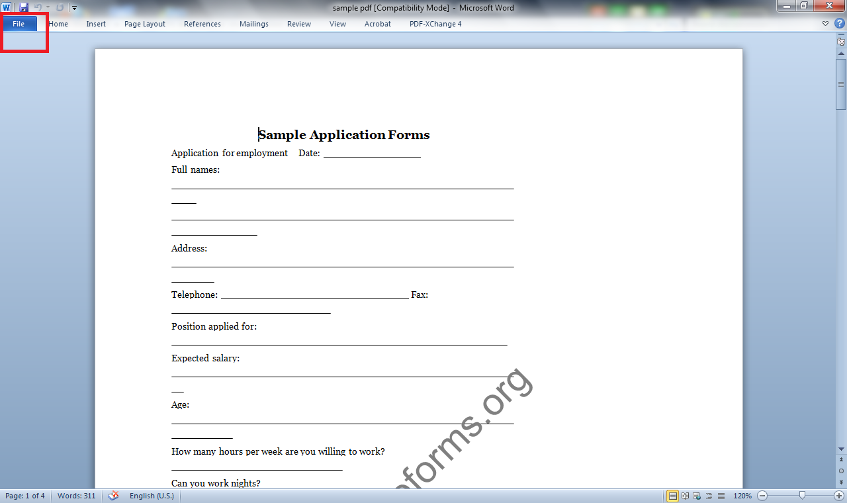Click the Words: 311 word count

point(75,495)
